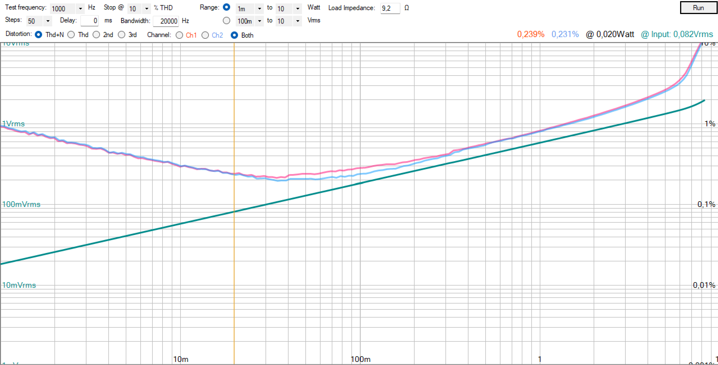The height and width of the screenshot is (365, 718).
Task: Select the Watt range radio button
Action: tap(227, 8)
